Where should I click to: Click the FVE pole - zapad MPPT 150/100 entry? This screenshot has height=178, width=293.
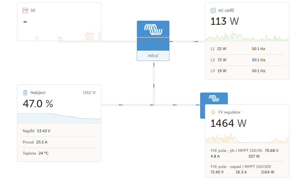tap(247, 169)
